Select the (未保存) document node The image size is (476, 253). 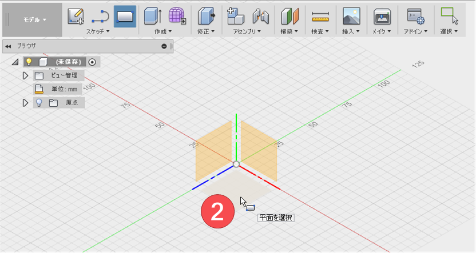click(x=68, y=62)
